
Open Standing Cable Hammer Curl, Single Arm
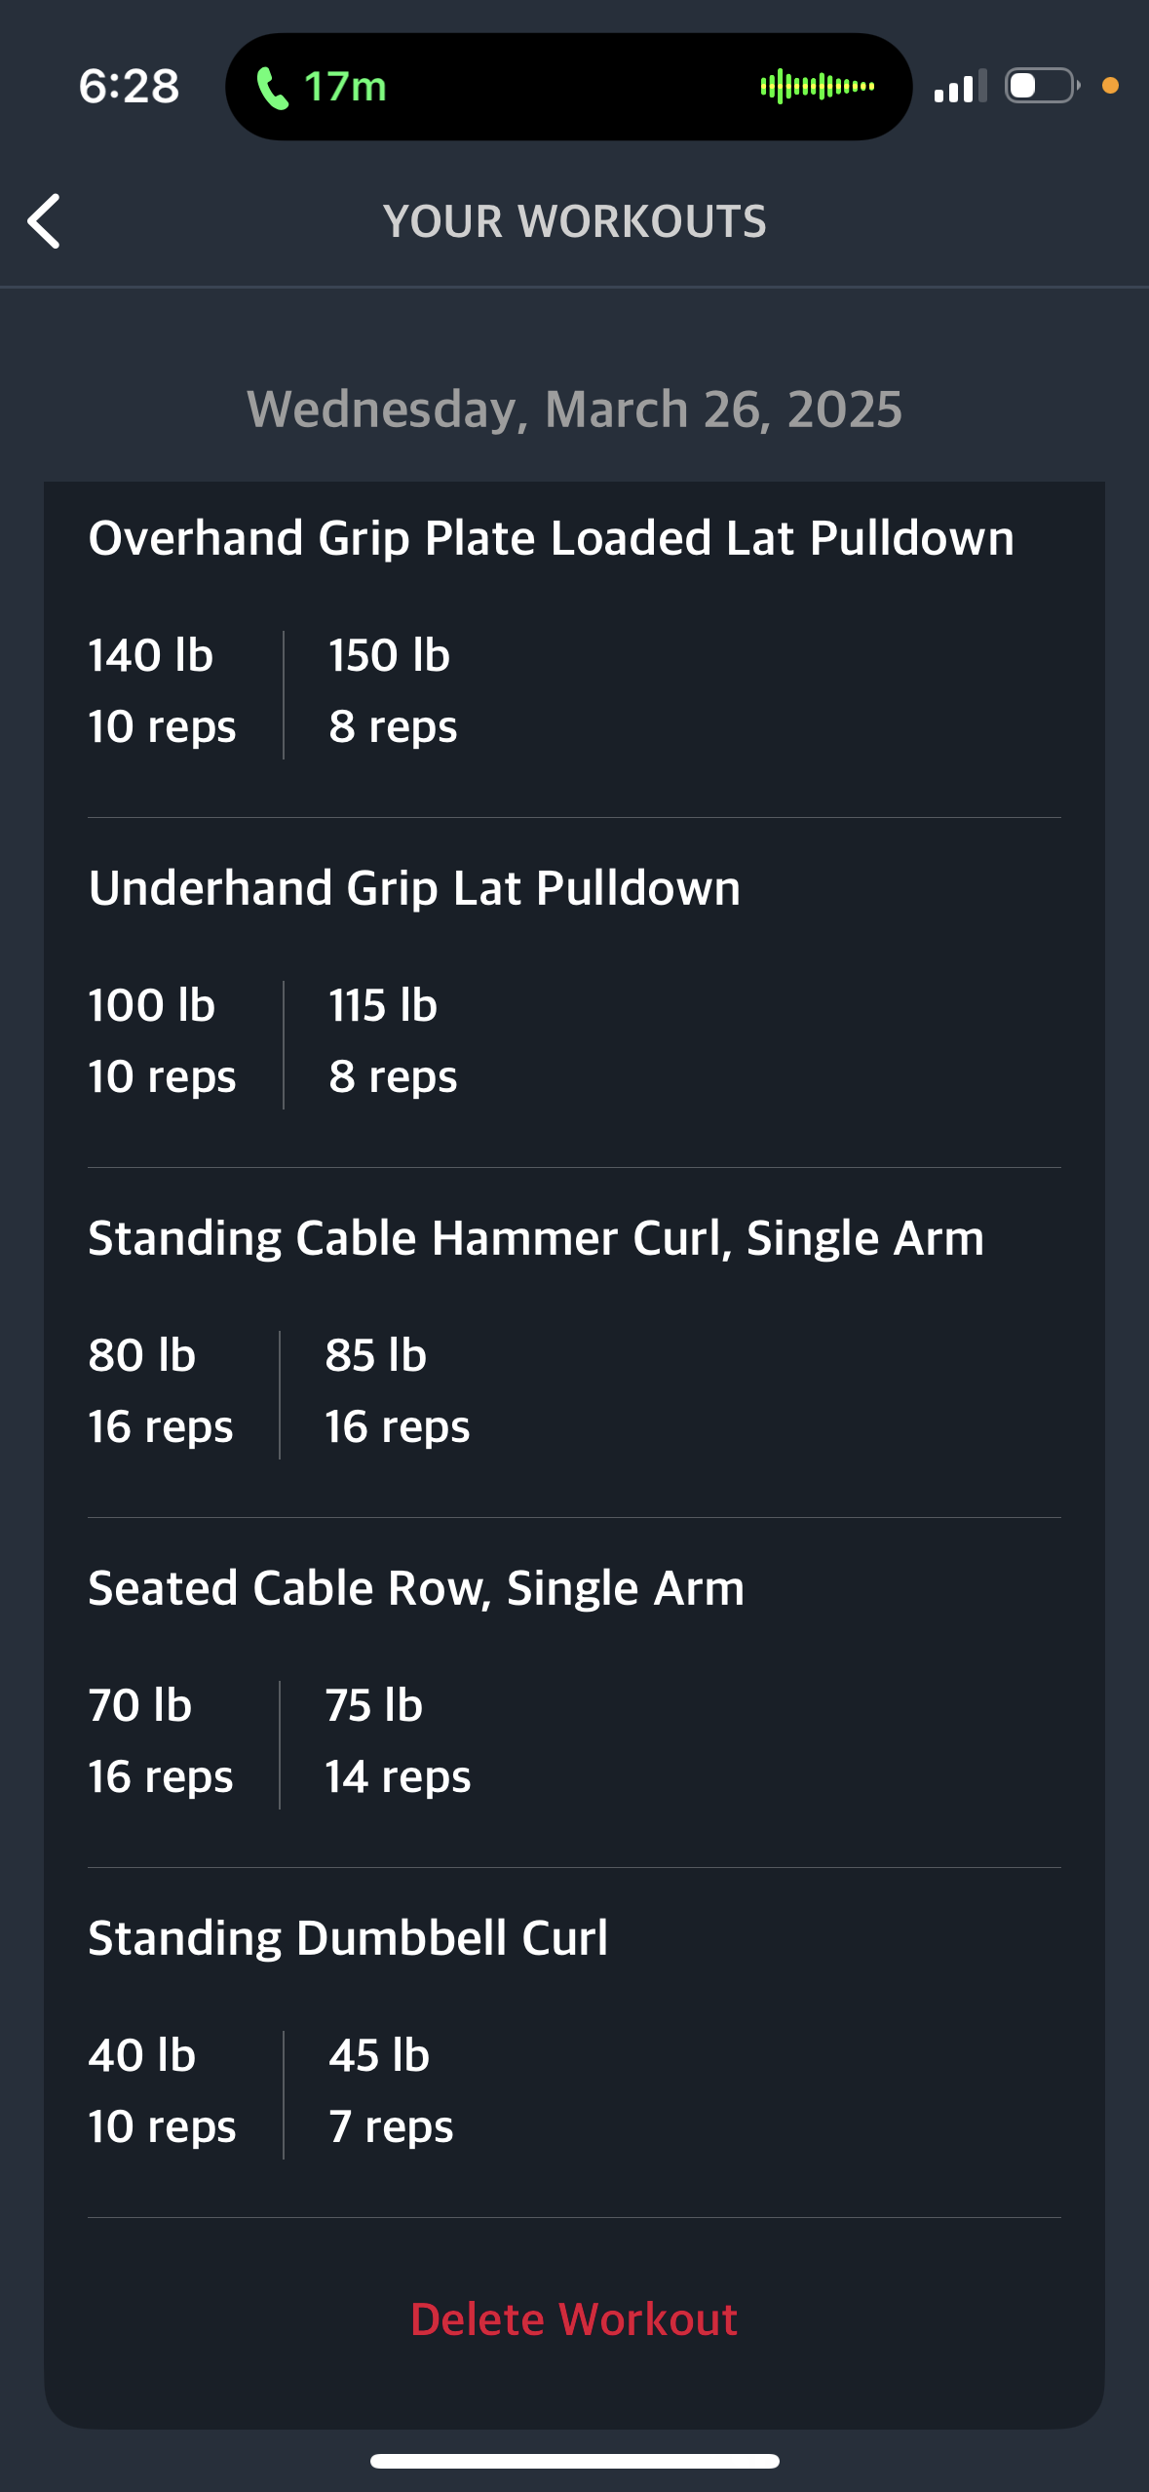coord(536,1238)
